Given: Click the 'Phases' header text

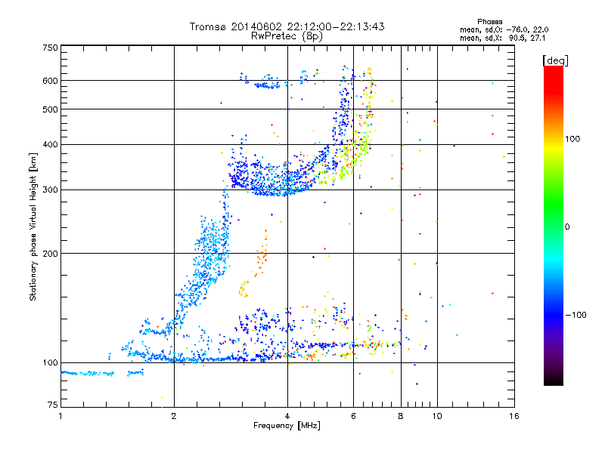Looking at the screenshot, I should coord(489,22).
